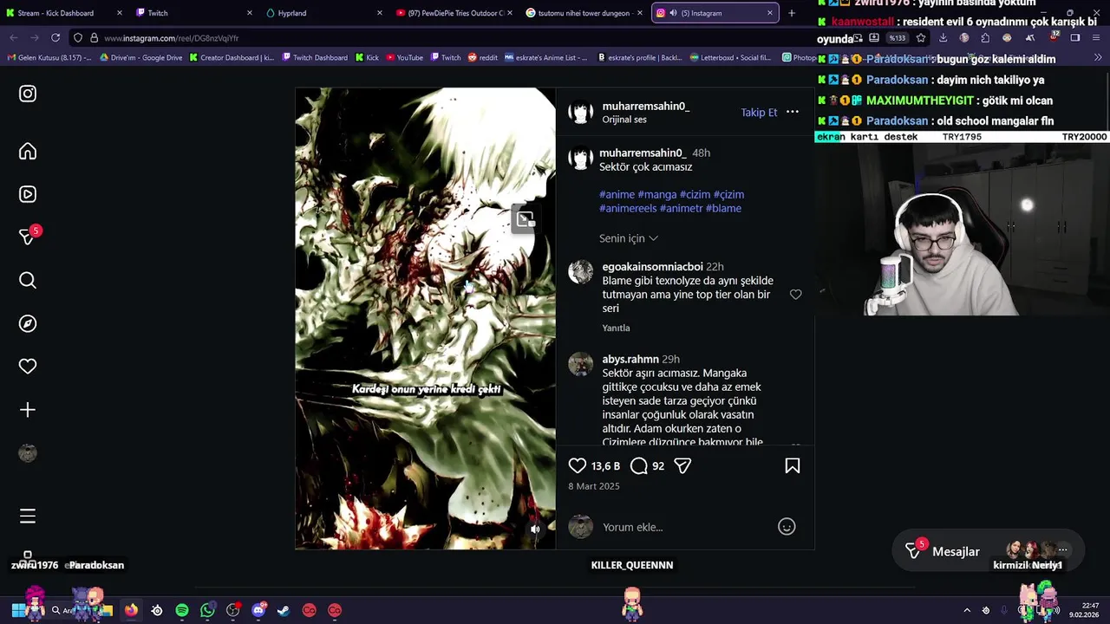Bookmark this page with star icon

(920, 38)
